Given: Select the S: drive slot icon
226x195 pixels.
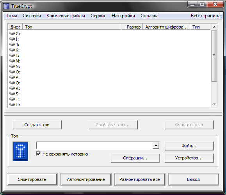Looking at the screenshot, I should 12,94.
